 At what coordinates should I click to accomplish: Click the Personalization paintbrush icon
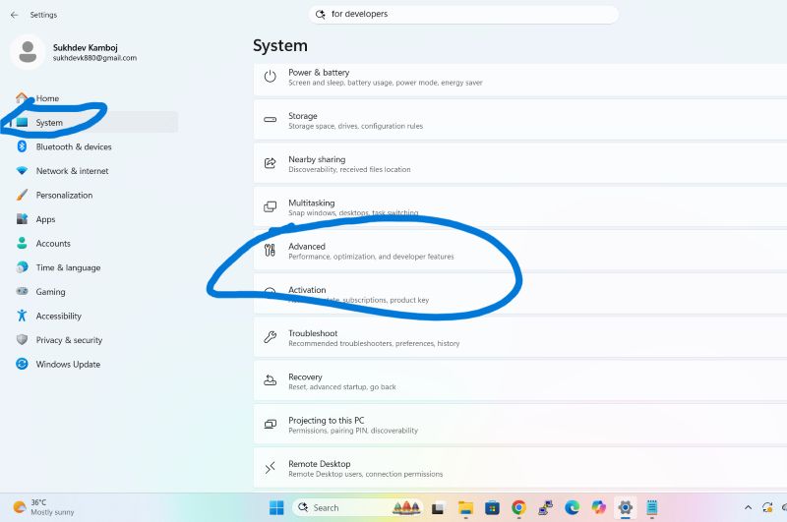tap(22, 195)
